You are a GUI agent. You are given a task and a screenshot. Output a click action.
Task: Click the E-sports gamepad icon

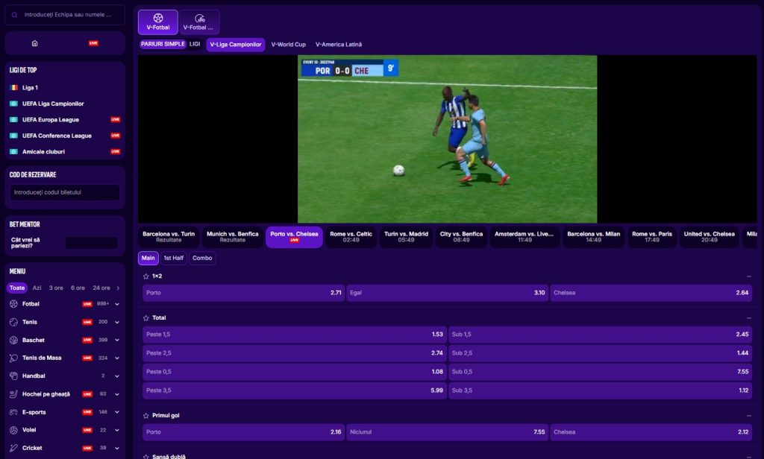tap(13, 412)
